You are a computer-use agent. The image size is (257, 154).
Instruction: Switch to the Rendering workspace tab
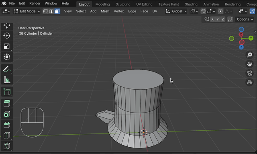[x=233, y=4]
